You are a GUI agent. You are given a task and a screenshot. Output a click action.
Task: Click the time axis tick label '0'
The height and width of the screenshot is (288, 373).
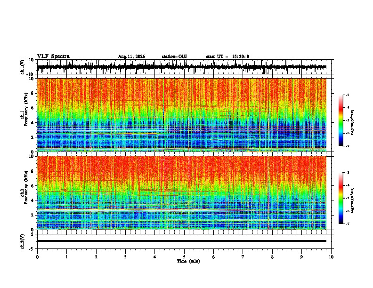[37, 257]
